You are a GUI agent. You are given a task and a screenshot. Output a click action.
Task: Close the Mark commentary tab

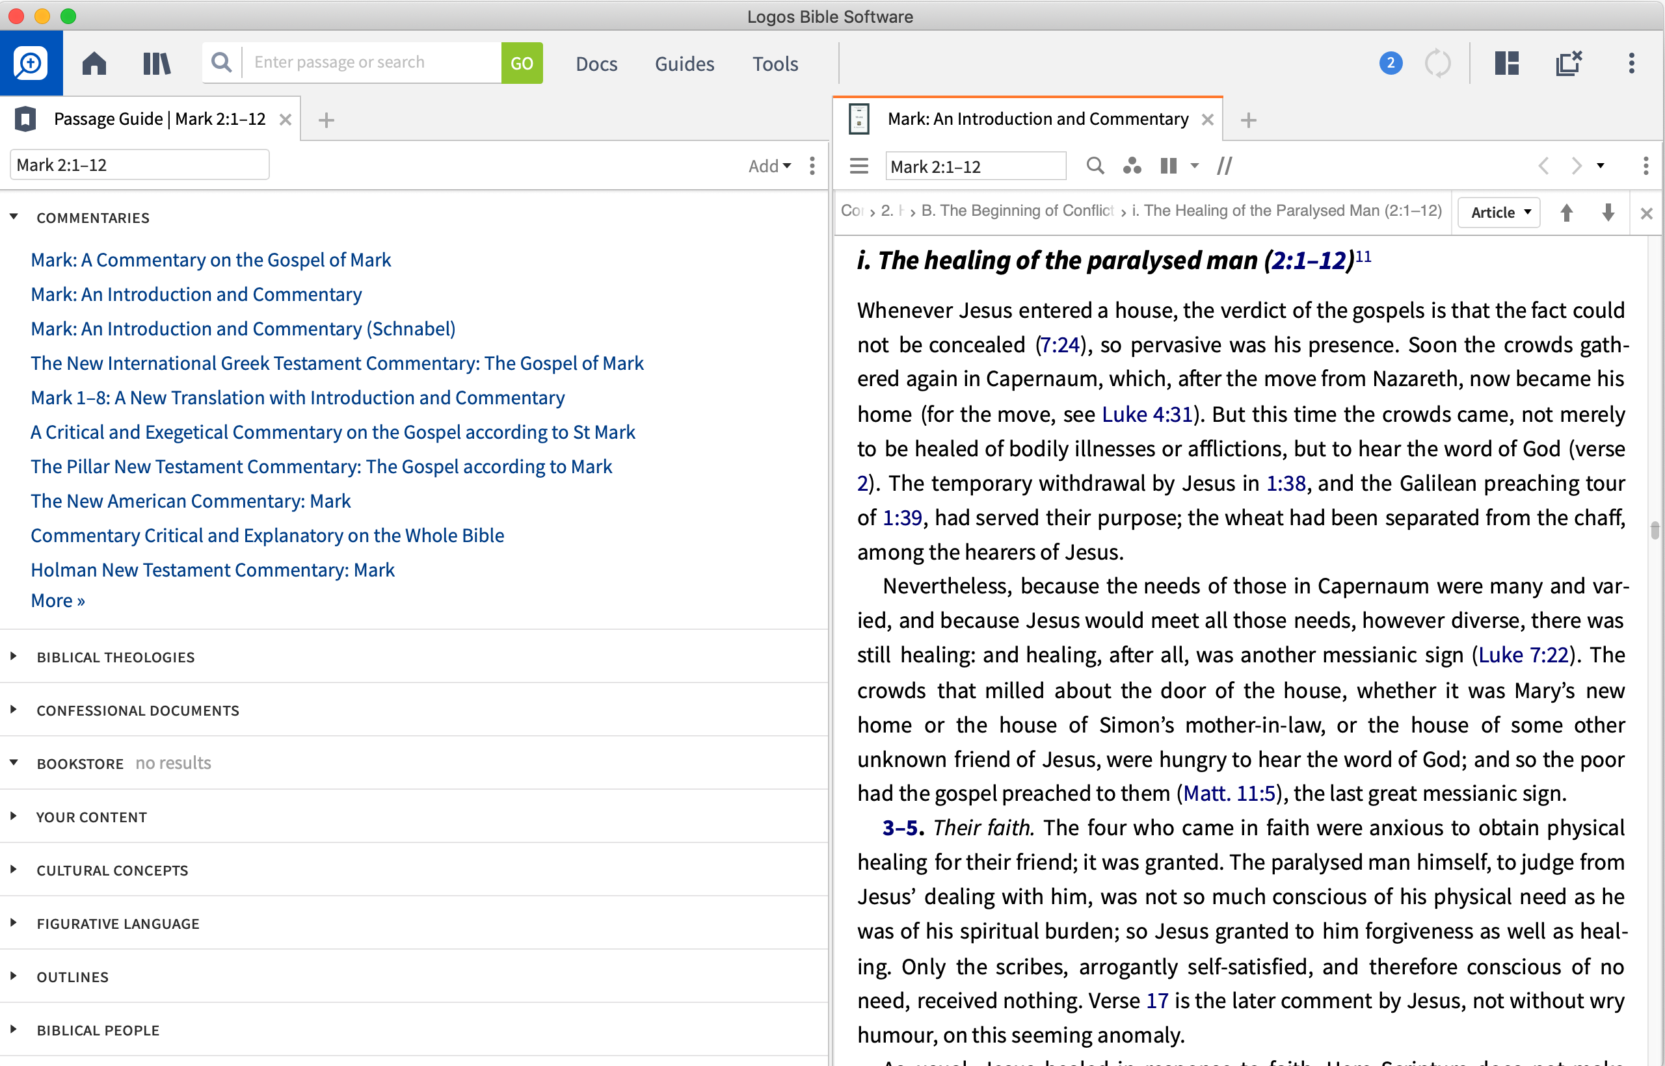1208,120
